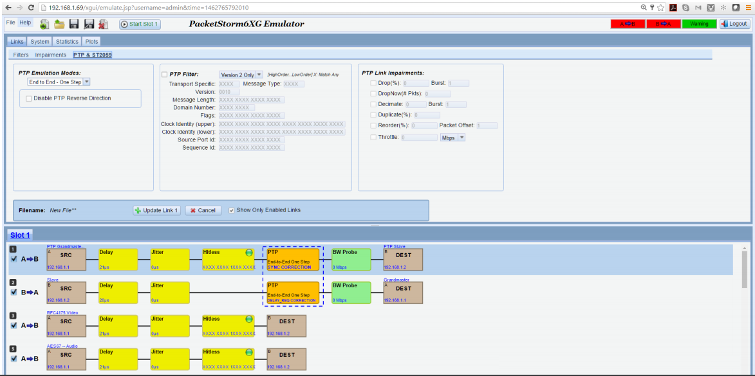Select the green BW Probe block on link 2
755x376 pixels.
tap(351, 292)
